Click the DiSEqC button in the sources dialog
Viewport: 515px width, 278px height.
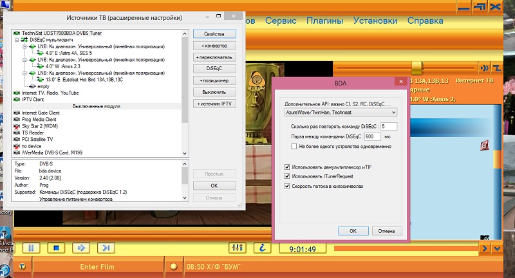(x=214, y=69)
